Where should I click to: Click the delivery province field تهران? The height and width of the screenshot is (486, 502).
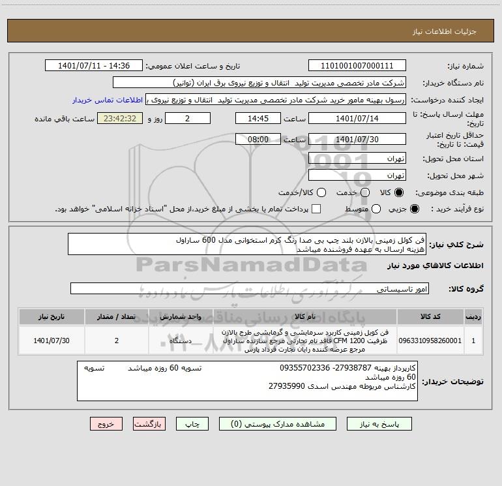tap(357, 158)
